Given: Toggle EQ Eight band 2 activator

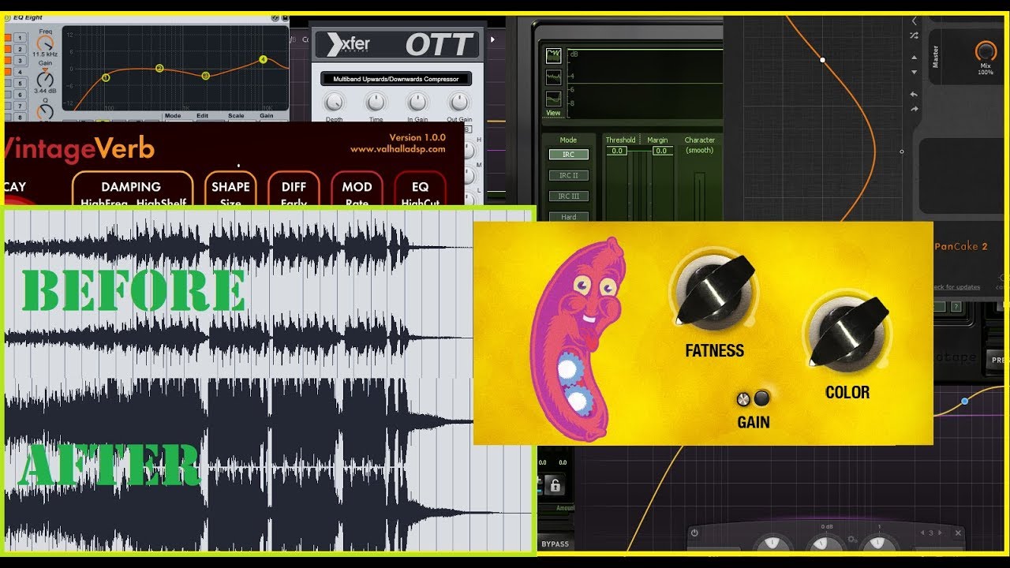Looking at the screenshot, I should click(9, 49).
